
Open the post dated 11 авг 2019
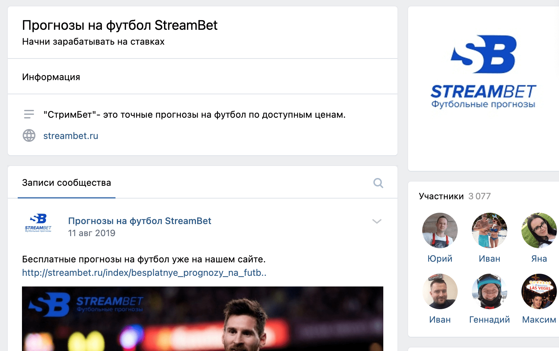click(x=91, y=233)
